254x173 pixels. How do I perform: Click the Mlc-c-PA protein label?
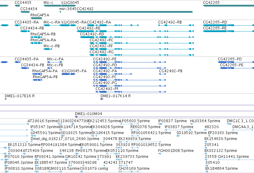click(x=56, y=59)
